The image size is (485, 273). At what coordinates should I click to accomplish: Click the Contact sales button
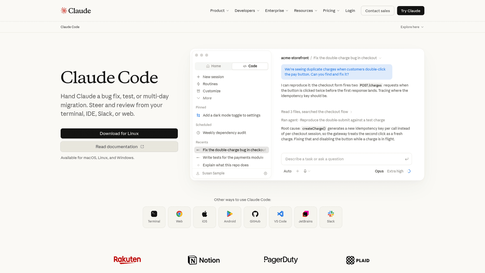coord(378,11)
